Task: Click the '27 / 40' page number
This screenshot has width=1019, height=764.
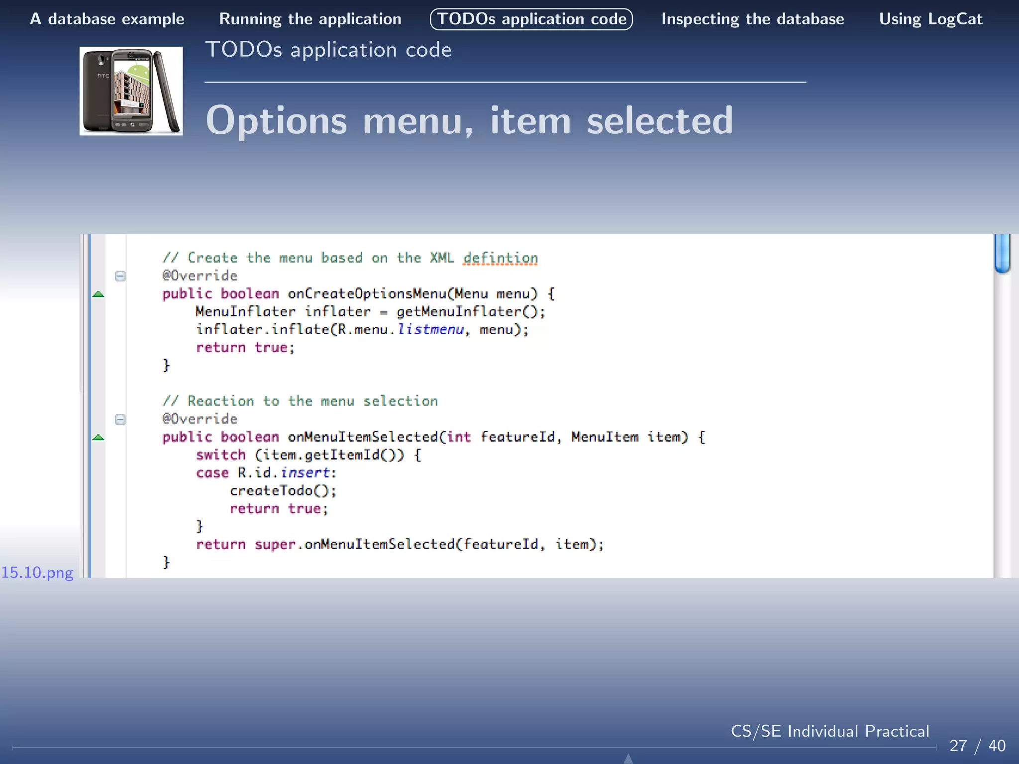Action: point(977,746)
